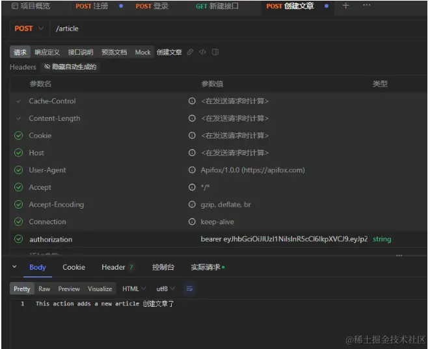This screenshot has width=430, height=349.
Task: Select the POST 创建文章 tab
Action: pyautogui.click(x=290, y=6)
